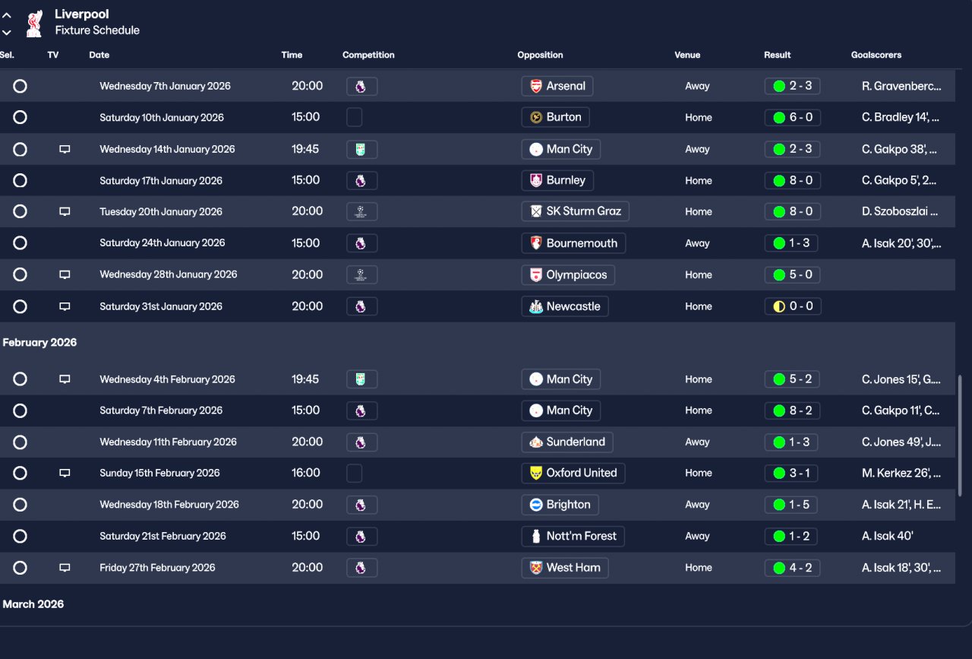The width and height of the screenshot is (972, 659).
Task: Open the cup competition icon for 14th January
Action: (361, 149)
